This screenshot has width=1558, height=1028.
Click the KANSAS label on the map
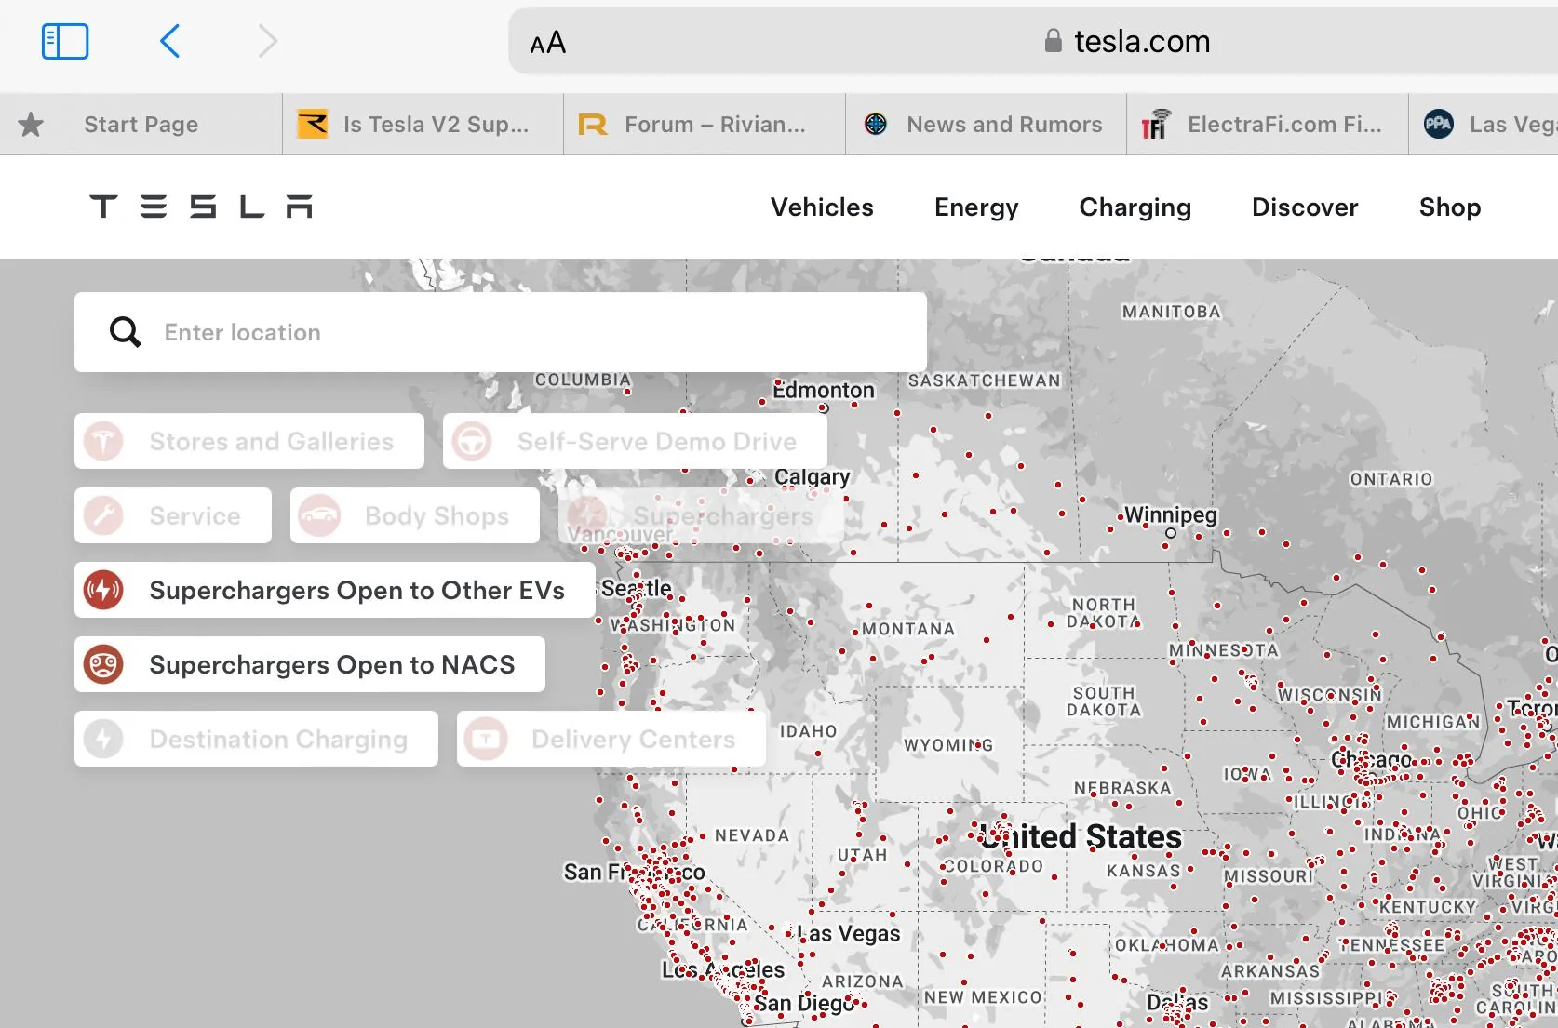(x=1144, y=871)
